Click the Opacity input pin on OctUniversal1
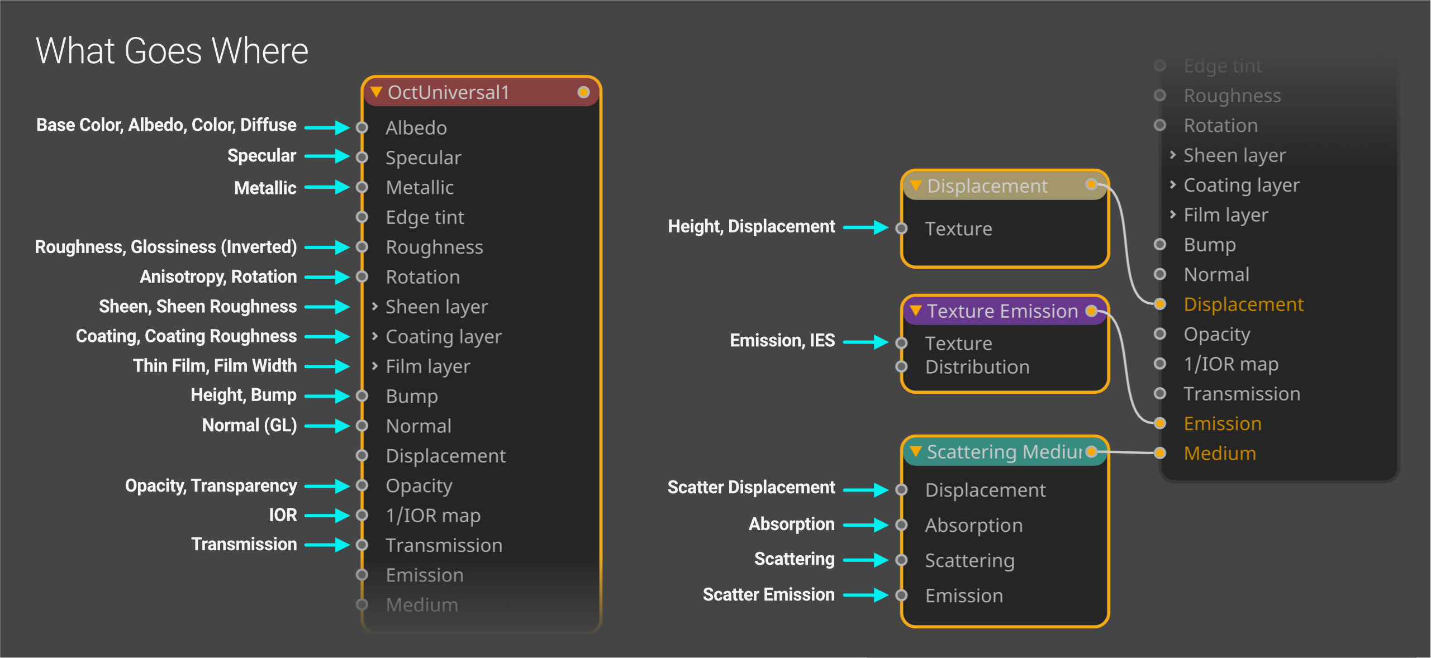Image resolution: width=1431 pixels, height=658 pixels. click(x=362, y=485)
